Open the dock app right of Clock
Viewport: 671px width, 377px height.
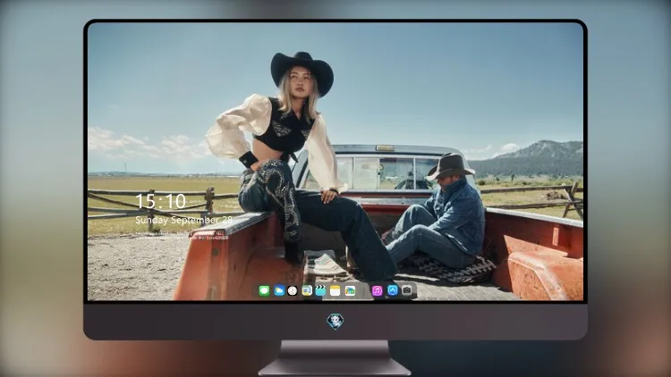307,291
